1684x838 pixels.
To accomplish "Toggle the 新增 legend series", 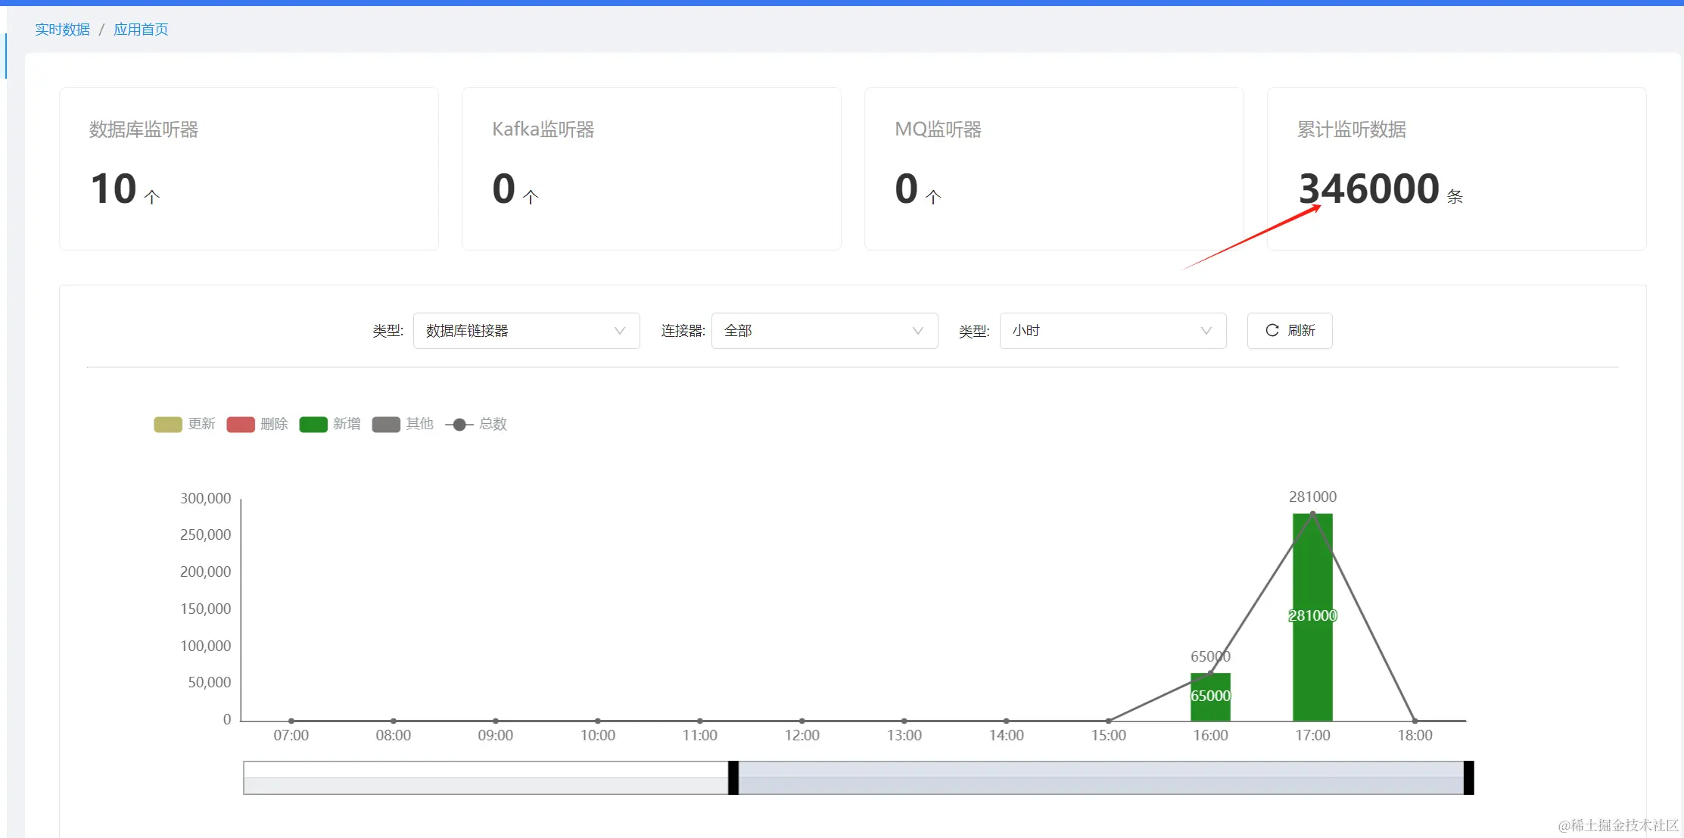I will click(313, 425).
